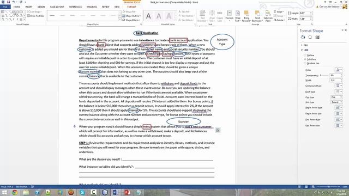Screen dimensions: 349x196
Task: Click the Windows Start button
Action: pyautogui.click(x=4, y=192)
